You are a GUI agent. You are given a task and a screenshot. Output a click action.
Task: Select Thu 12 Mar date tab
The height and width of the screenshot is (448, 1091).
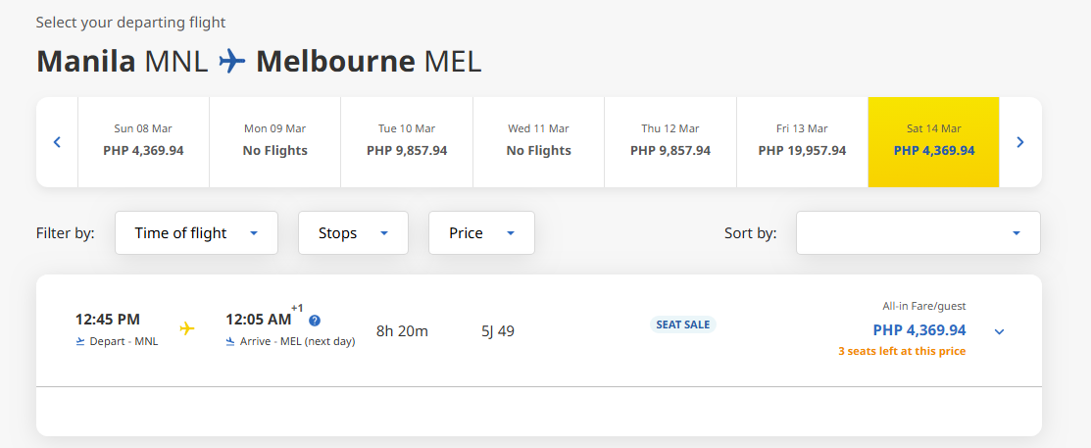[670, 142]
